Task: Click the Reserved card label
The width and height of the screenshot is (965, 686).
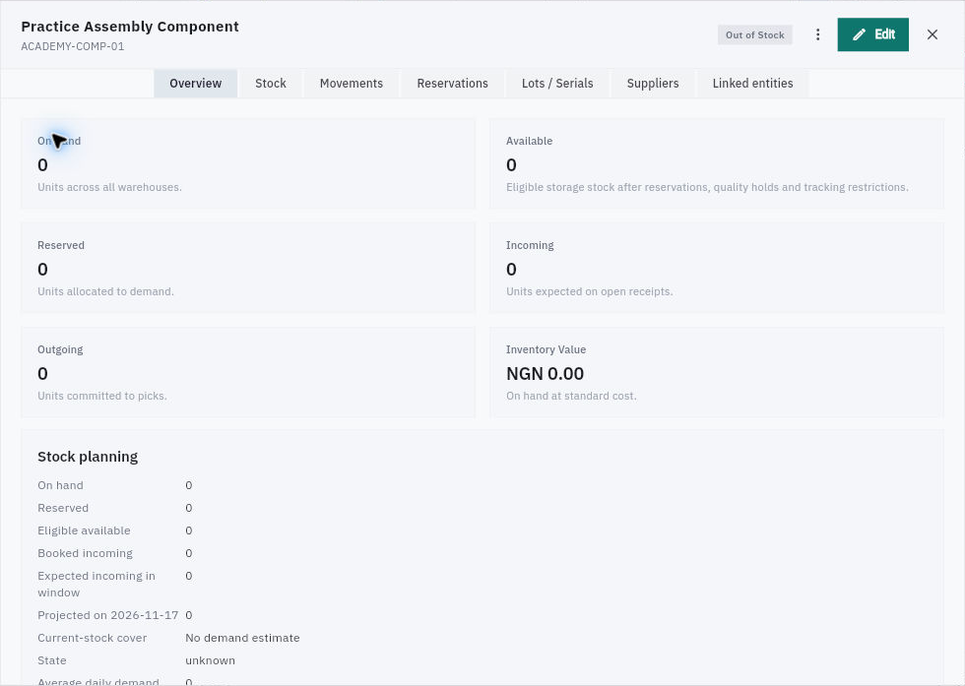Action: click(61, 245)
